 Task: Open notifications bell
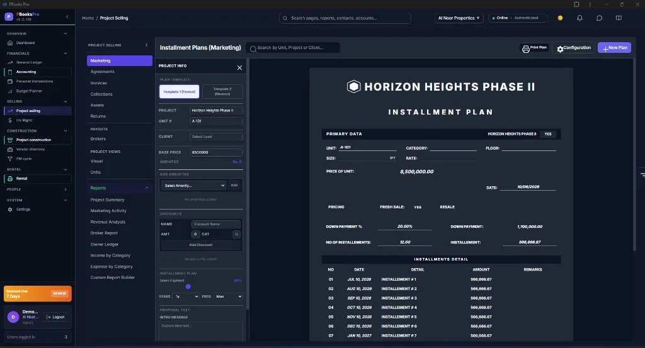click(579, 18)
